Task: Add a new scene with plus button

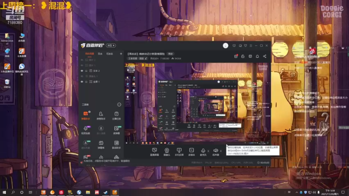Action: pyautogui.click(x=121, y=54)
